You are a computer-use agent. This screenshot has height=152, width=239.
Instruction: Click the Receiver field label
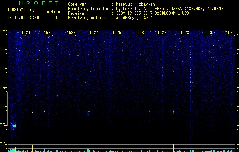click(x=77, y=13)
